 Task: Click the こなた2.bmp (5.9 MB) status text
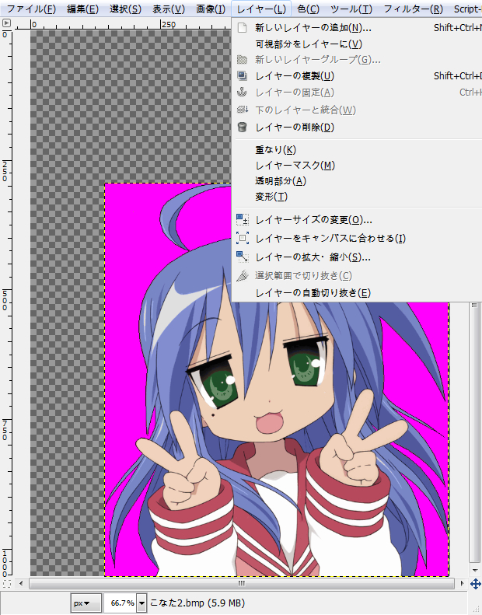pyautogui.click(x=197, y=603)
